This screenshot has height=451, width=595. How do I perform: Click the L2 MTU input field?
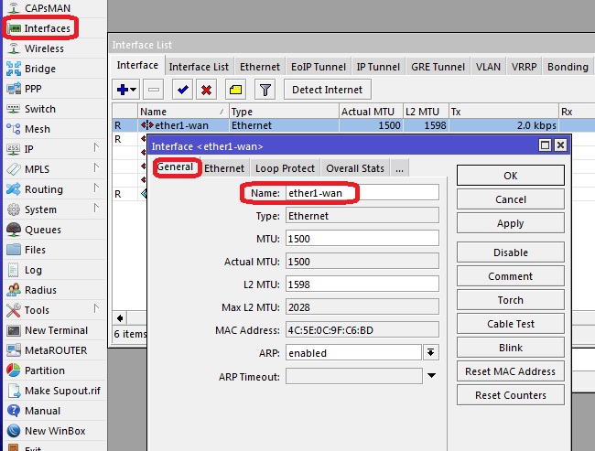(x=362, y=285)
